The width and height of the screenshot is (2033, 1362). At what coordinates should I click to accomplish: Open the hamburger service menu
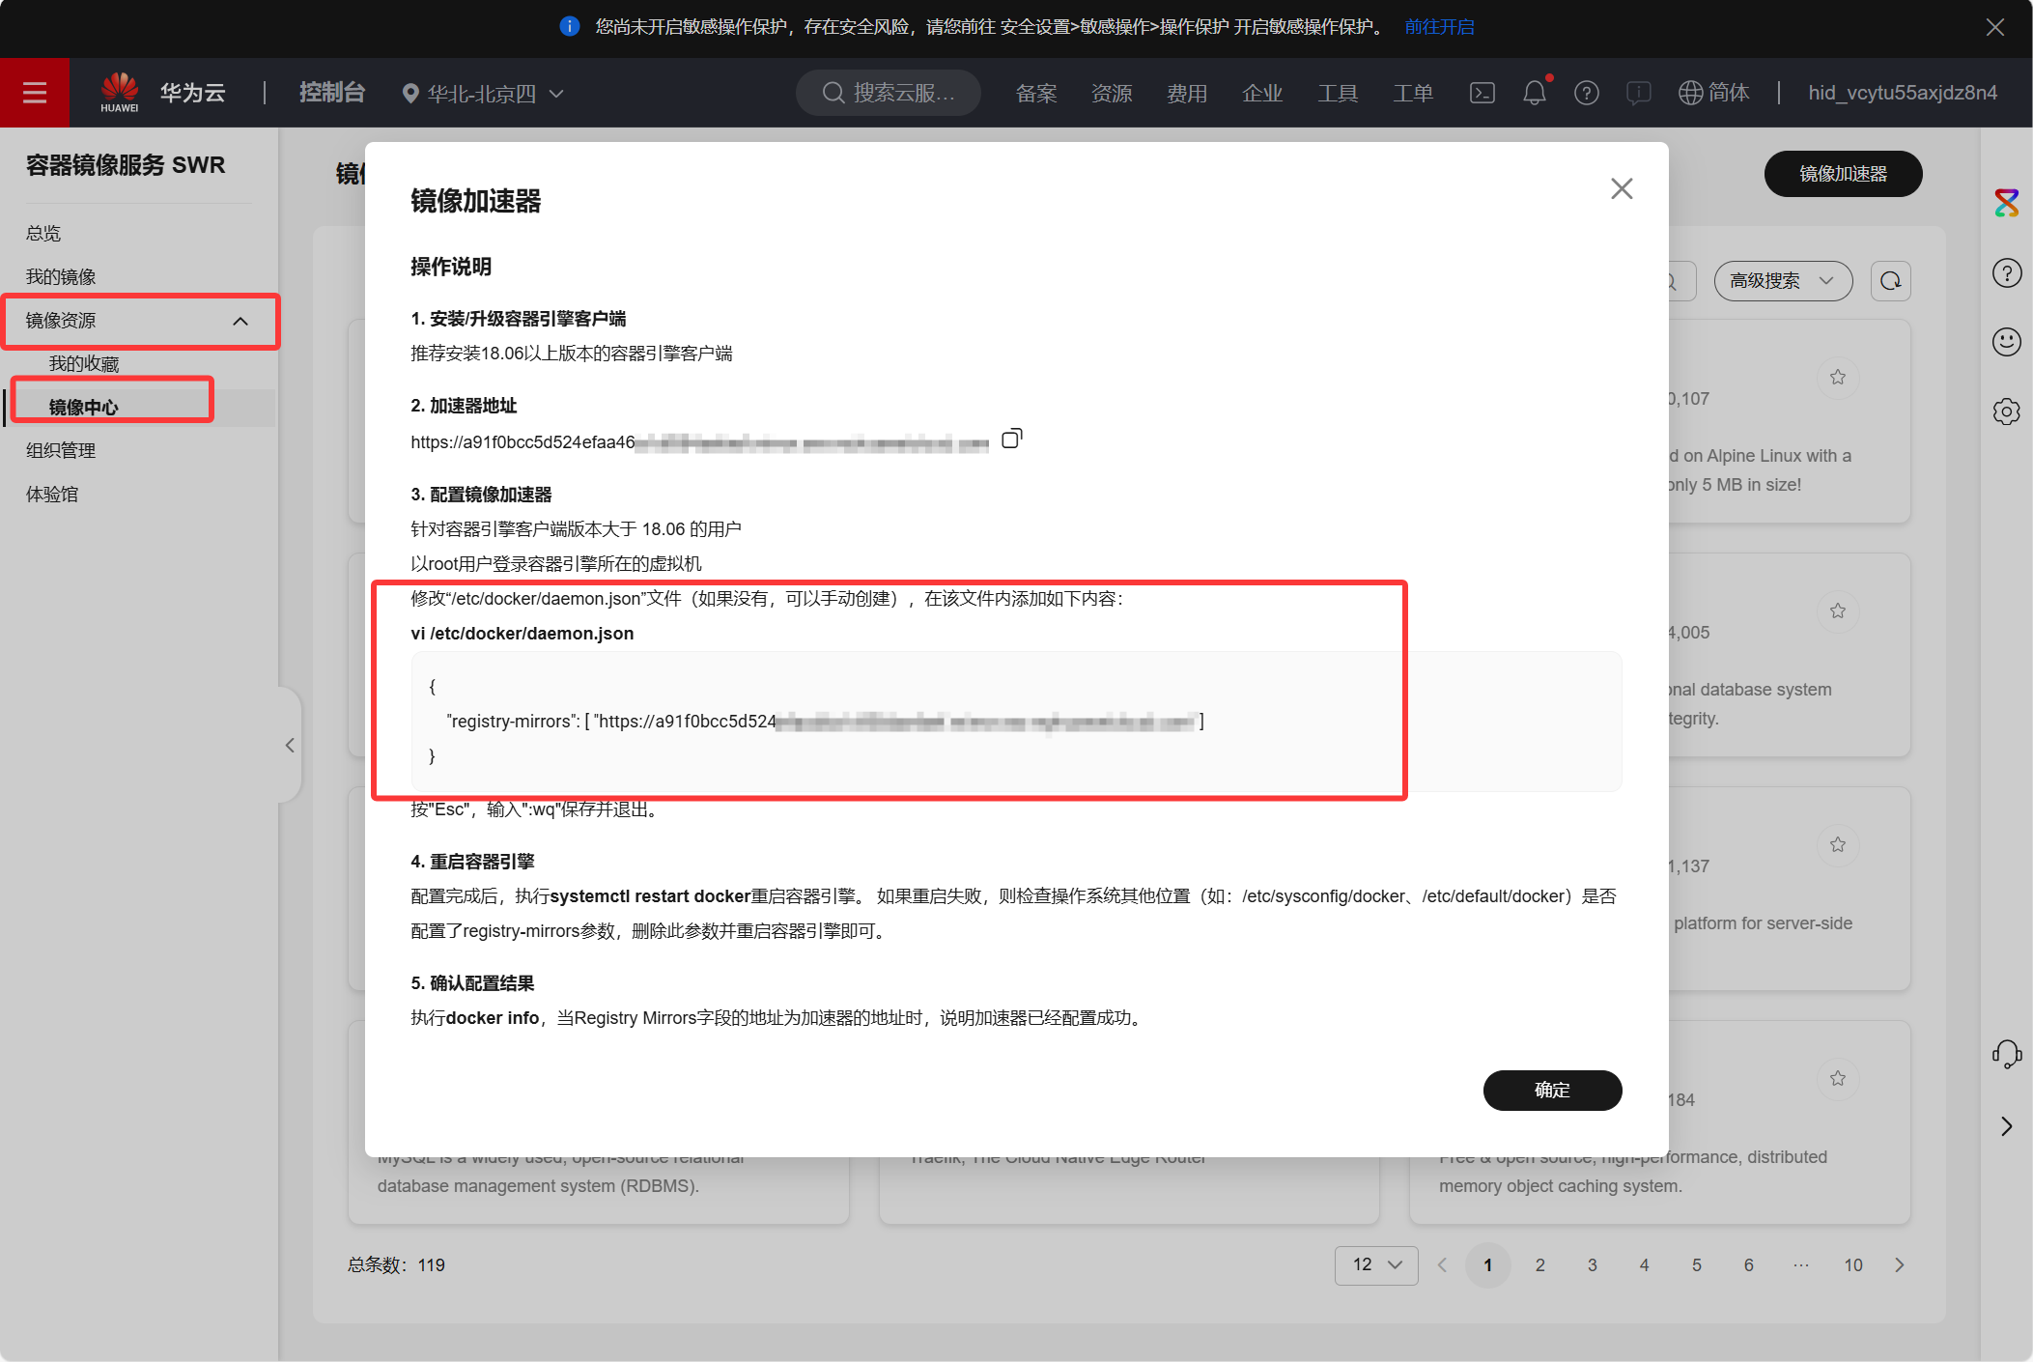tap(35, 93)
